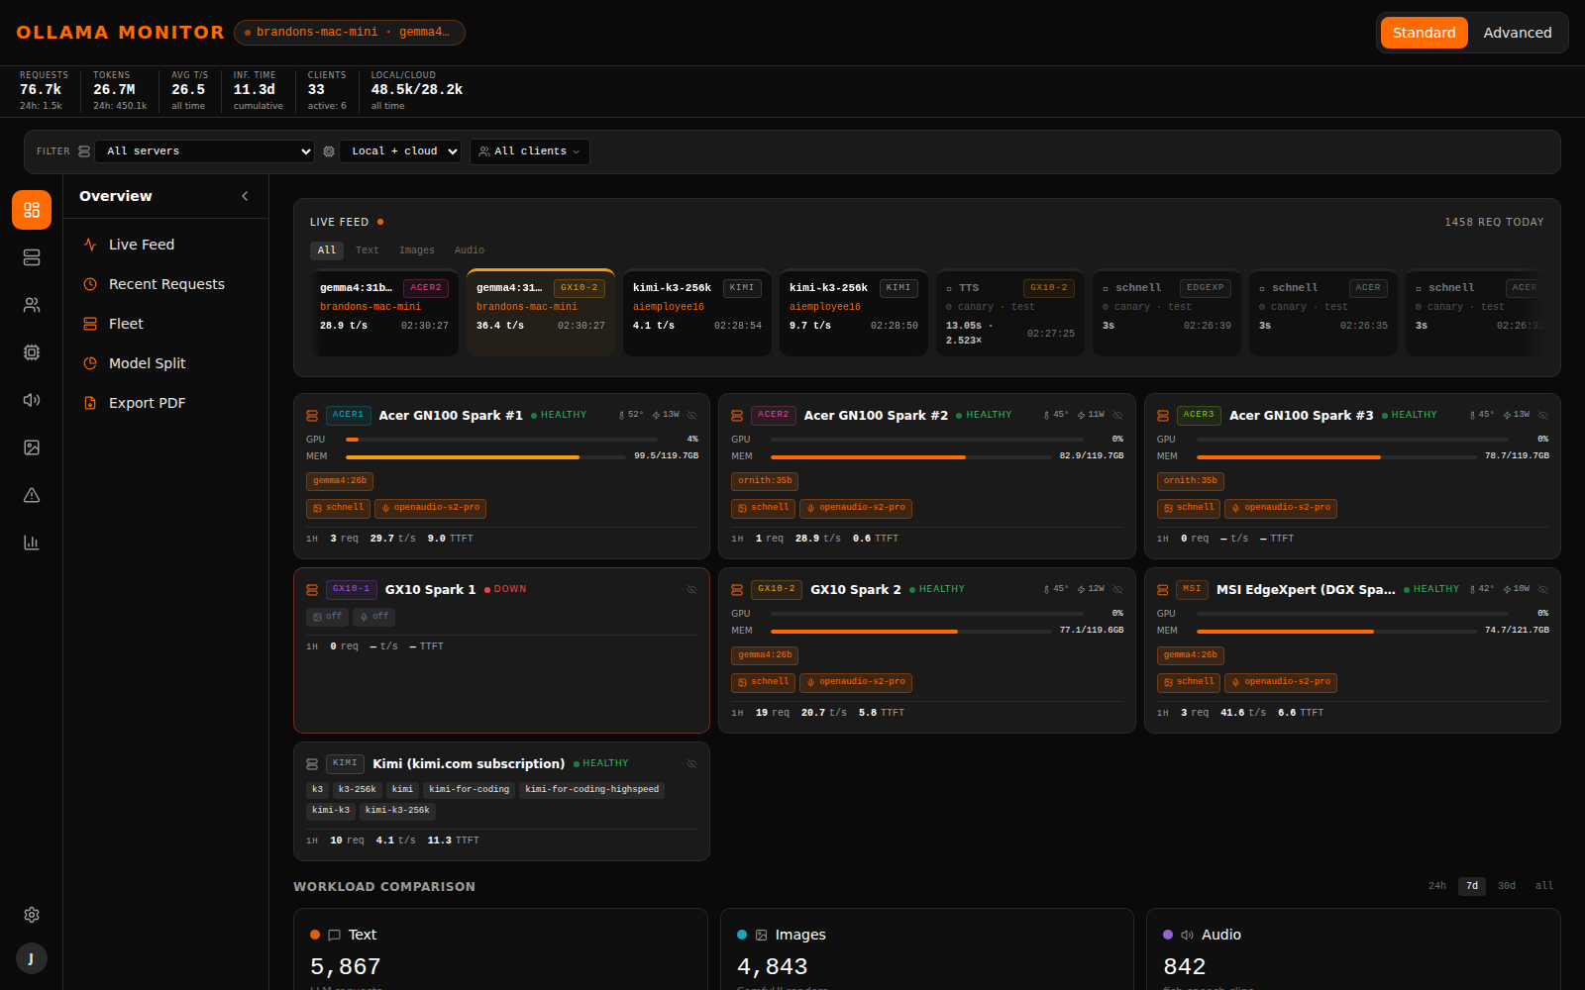The image size is (1585, 990).
Task: Go to Model Split in Overview menu
Action: (x=166, y=363)
